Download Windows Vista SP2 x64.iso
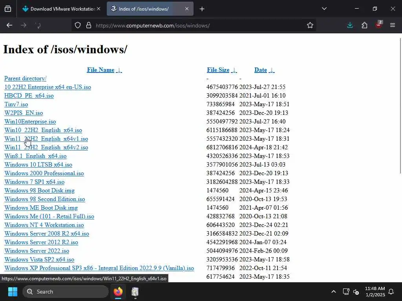This screenshot has width=402, height=301. coord(39,259)
